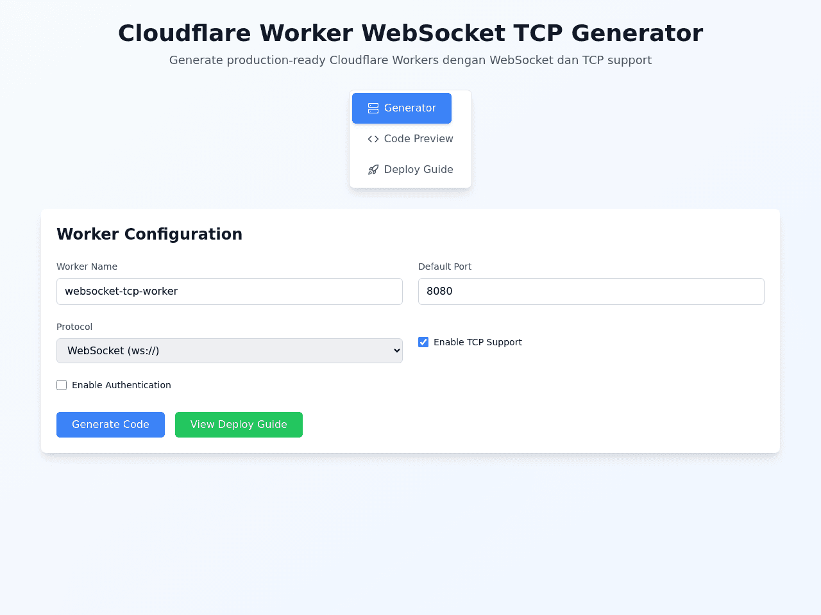The width and height of the screenshot is (821, 615).
Task: Click the Worker Configuration heading
Action: point(149,234)
